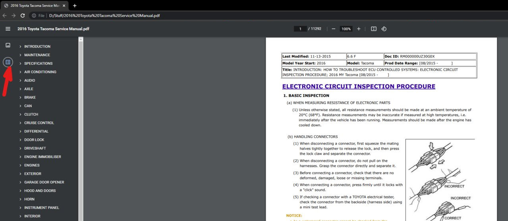
Task: Expand the MAINTENANCE chevron
Action: [20, 55]
